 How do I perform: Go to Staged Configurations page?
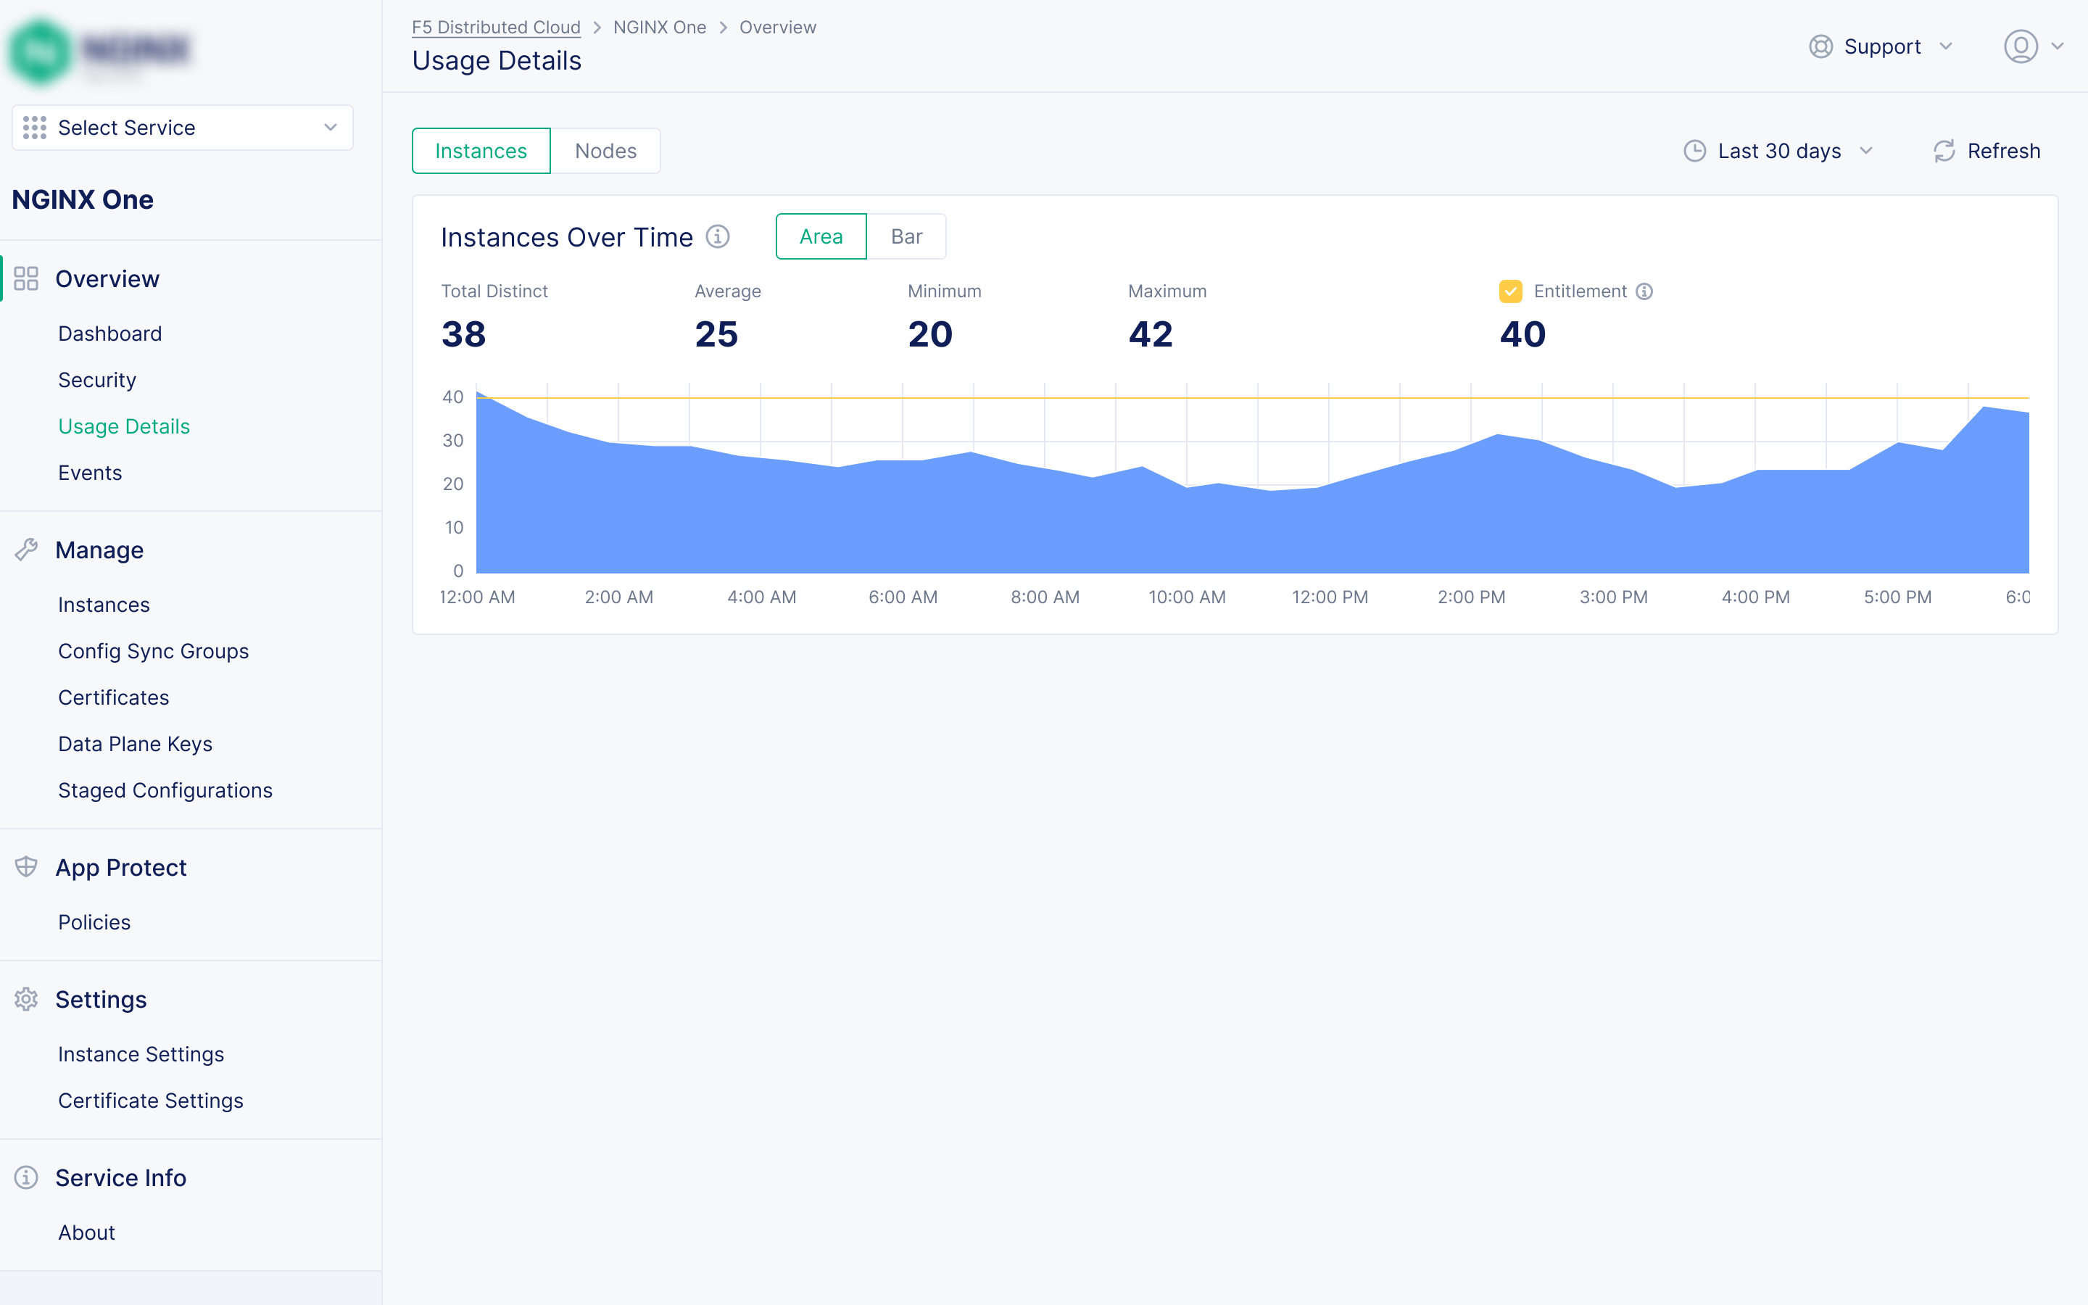pos(165,790)
